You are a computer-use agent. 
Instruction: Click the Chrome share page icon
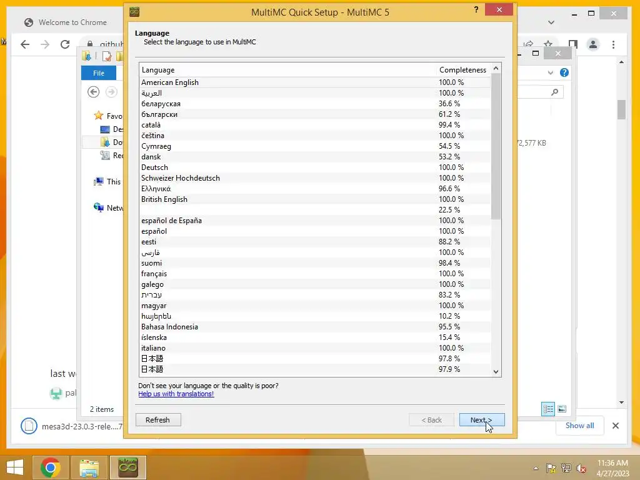529,44
